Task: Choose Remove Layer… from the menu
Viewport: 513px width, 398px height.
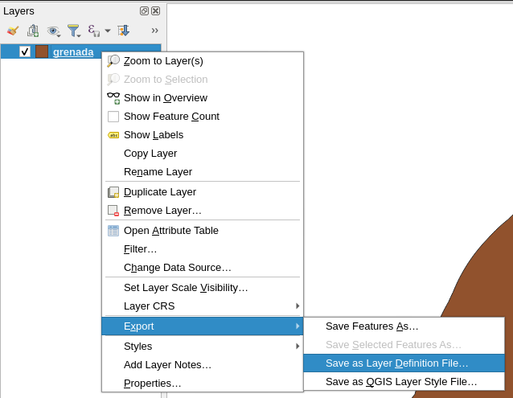Action: click(x=203, y=211)
